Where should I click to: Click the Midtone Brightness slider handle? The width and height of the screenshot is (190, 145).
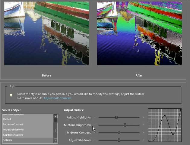125,125
